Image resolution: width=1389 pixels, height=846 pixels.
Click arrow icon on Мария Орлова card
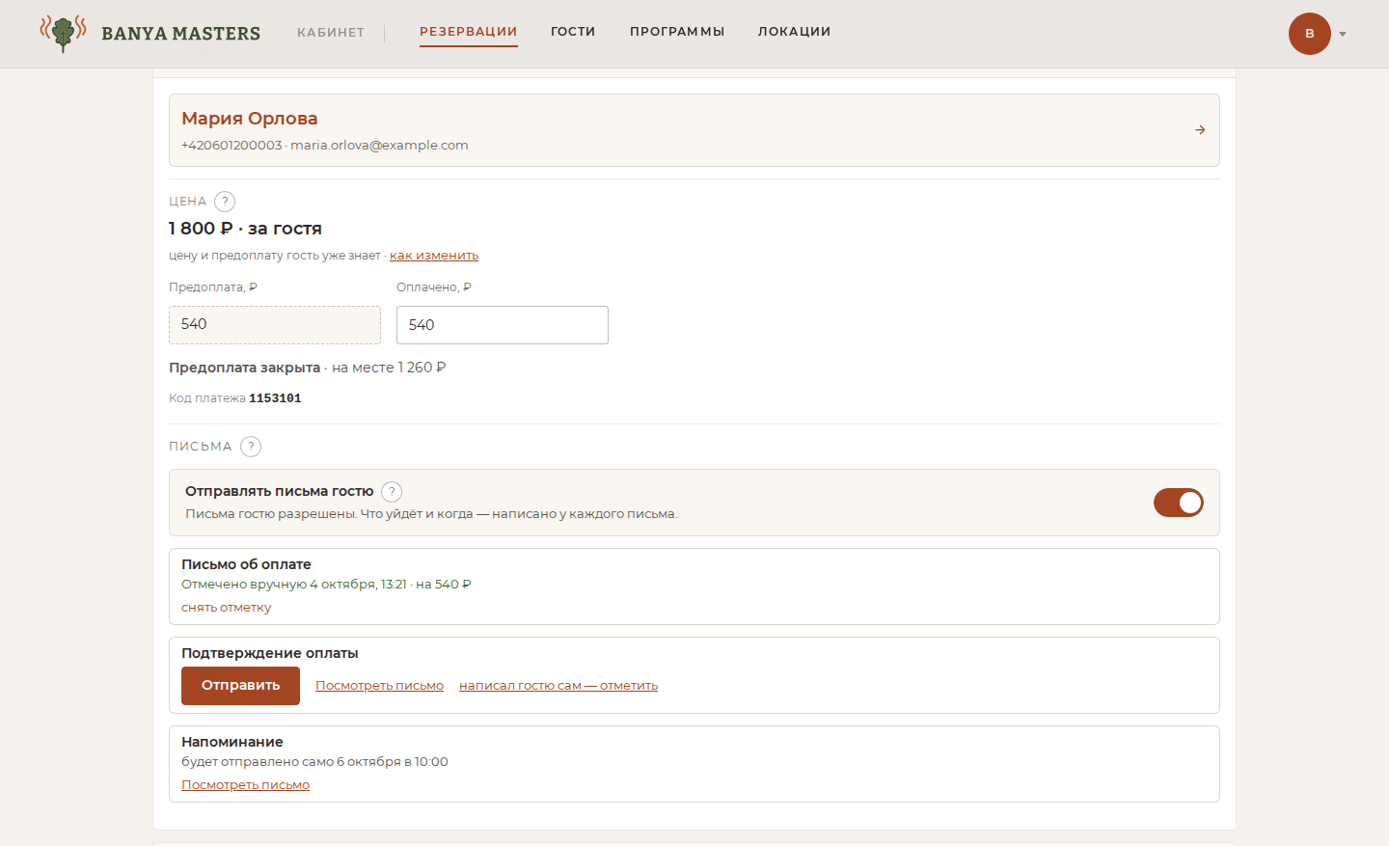point(1200,130)
